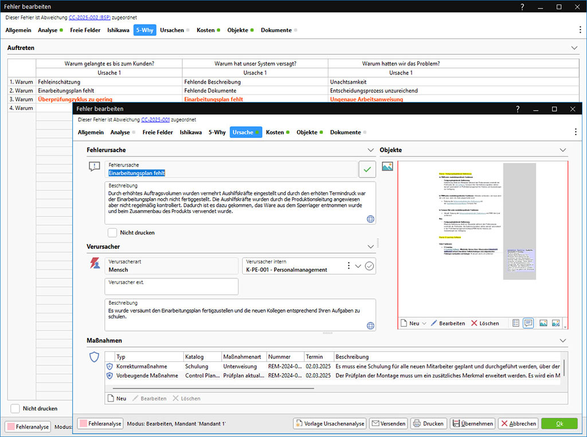
Task: Click the pink Fehleranalyse swatch in front dialog
Action: (x=83, y=423)
